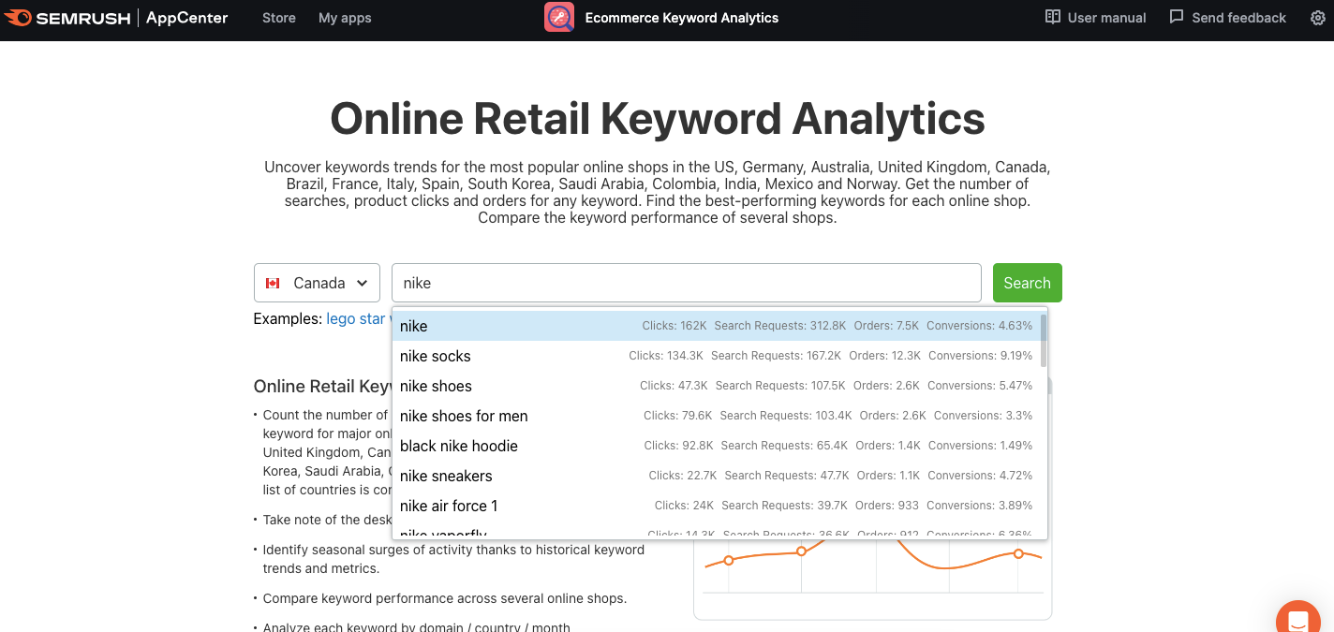
Task: Click a data point on the orange chart
Action: tap(801, 551)
